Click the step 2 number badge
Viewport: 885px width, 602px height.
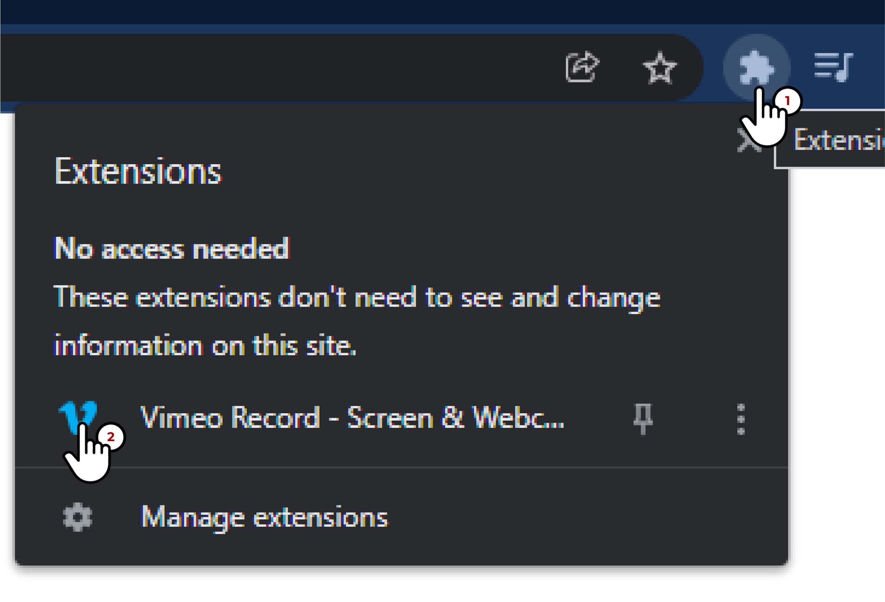(110, 437)
